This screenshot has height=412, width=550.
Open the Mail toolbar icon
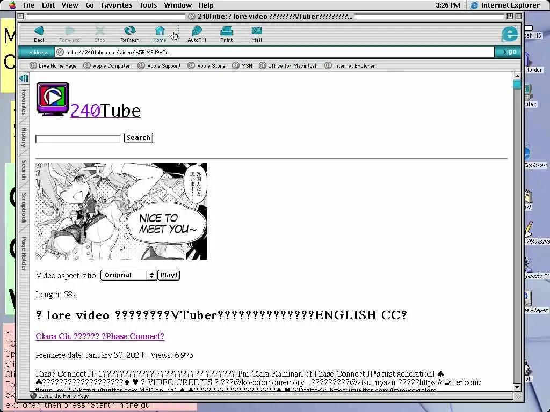[x=256, y=34]
